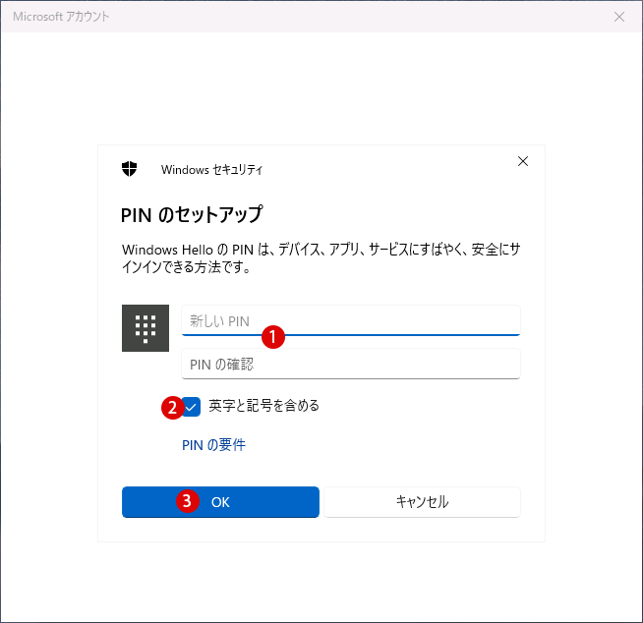Click the Windows Hello PIN description text
Viewport: 643px width, 623px height.
point(321,258)
